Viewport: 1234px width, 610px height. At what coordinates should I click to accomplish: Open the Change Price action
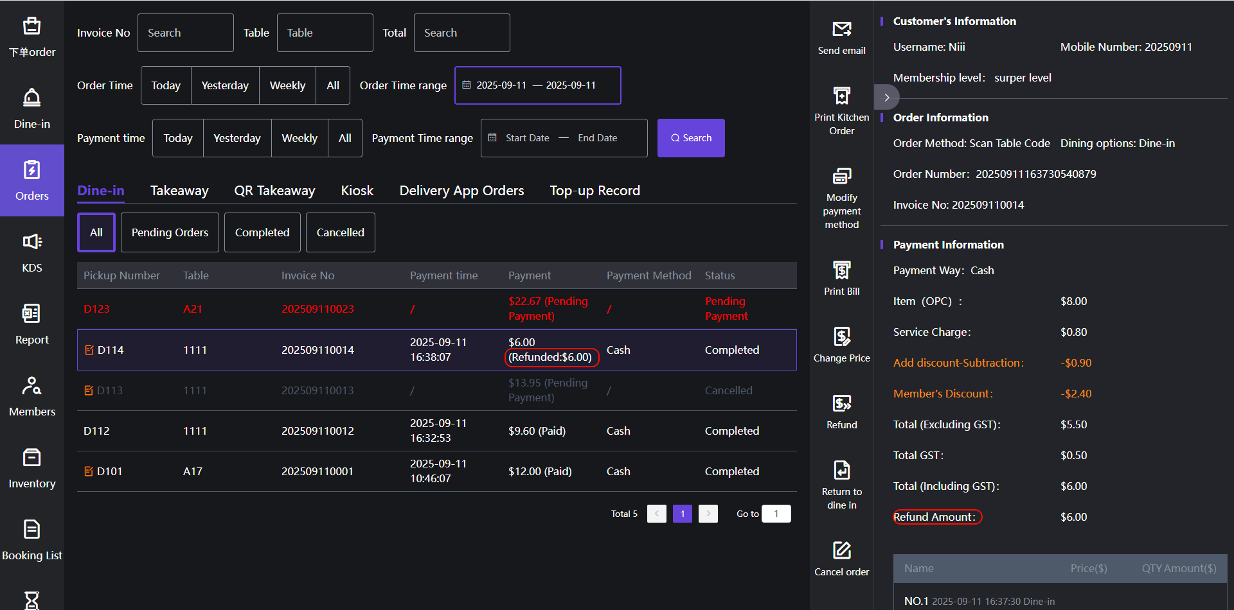click(841, 337)
